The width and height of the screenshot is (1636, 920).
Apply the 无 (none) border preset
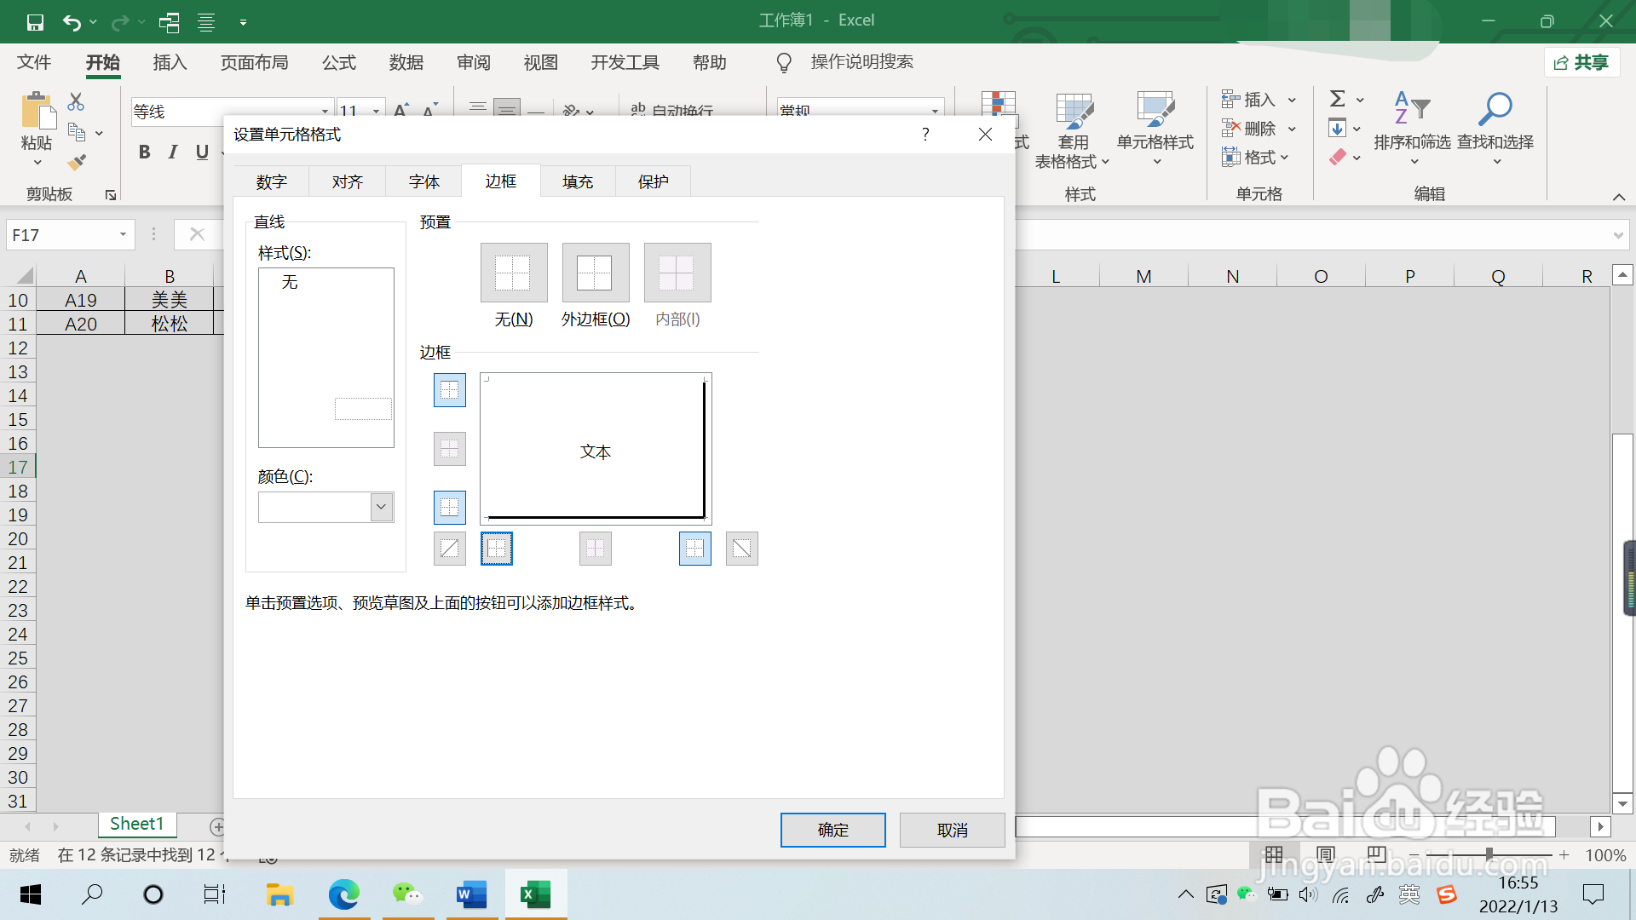(x=513, y=273)
